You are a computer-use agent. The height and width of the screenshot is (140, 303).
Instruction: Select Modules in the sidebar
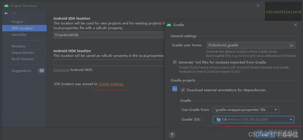click(19, 46)
